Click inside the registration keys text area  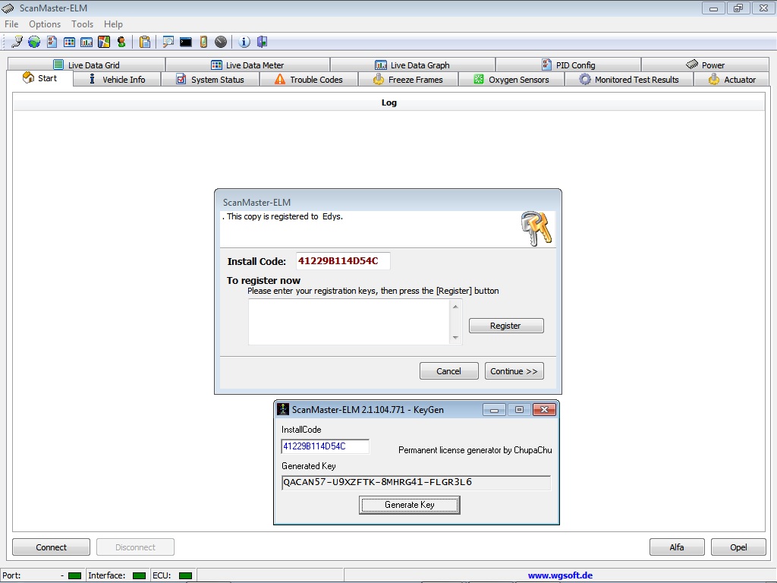[349, 322]
